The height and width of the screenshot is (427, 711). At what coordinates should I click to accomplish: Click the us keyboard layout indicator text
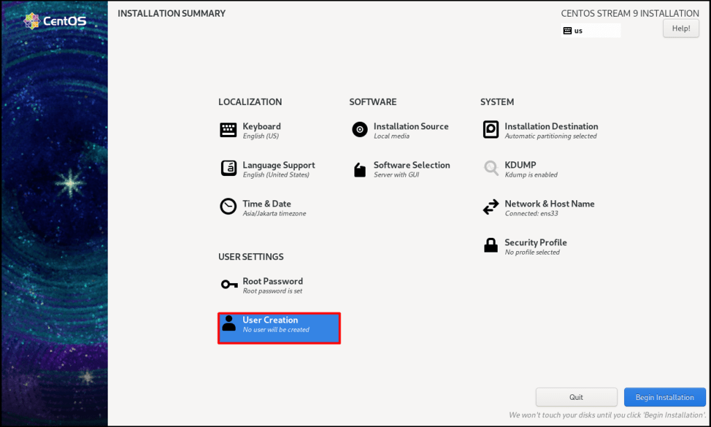(x=578, y=31)
